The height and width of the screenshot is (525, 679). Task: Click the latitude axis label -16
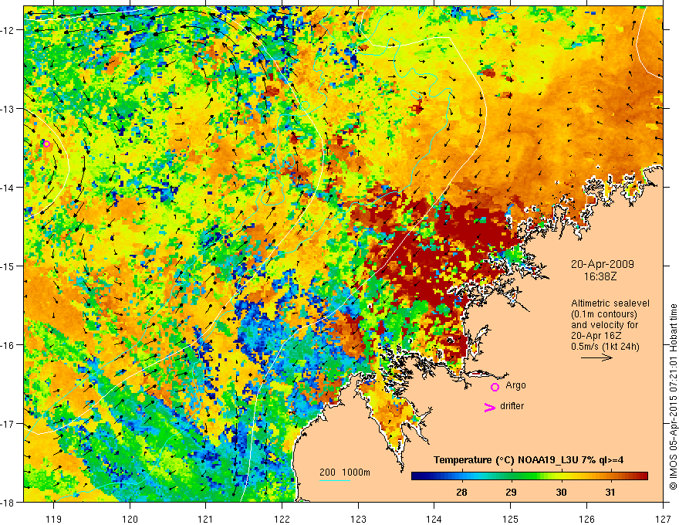(8, 345)
